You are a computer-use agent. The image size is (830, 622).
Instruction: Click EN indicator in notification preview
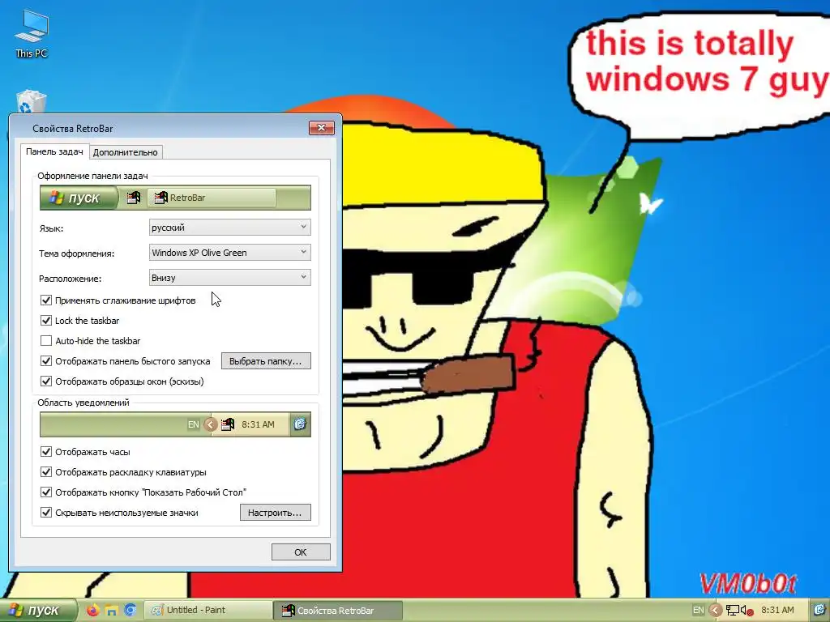click(193, 424)
